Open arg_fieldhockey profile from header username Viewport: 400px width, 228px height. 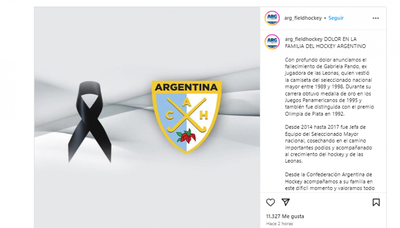[303, 18]
